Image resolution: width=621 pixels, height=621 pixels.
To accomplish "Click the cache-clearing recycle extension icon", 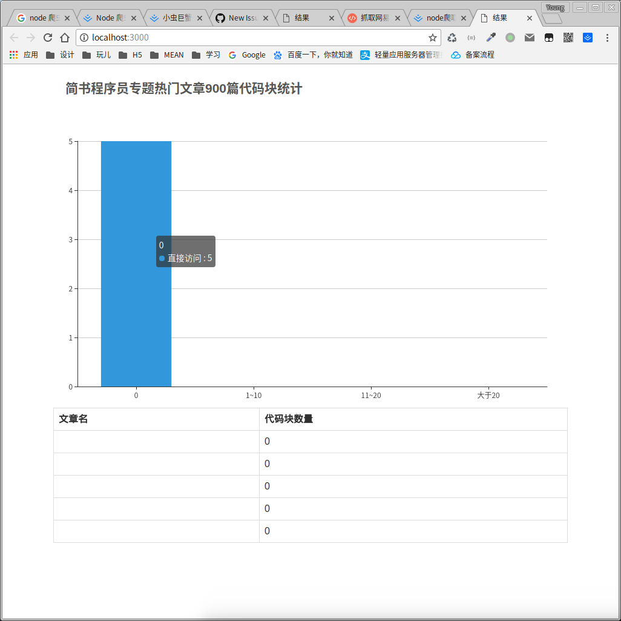I will pyautogui.click(x=452, y=38).
